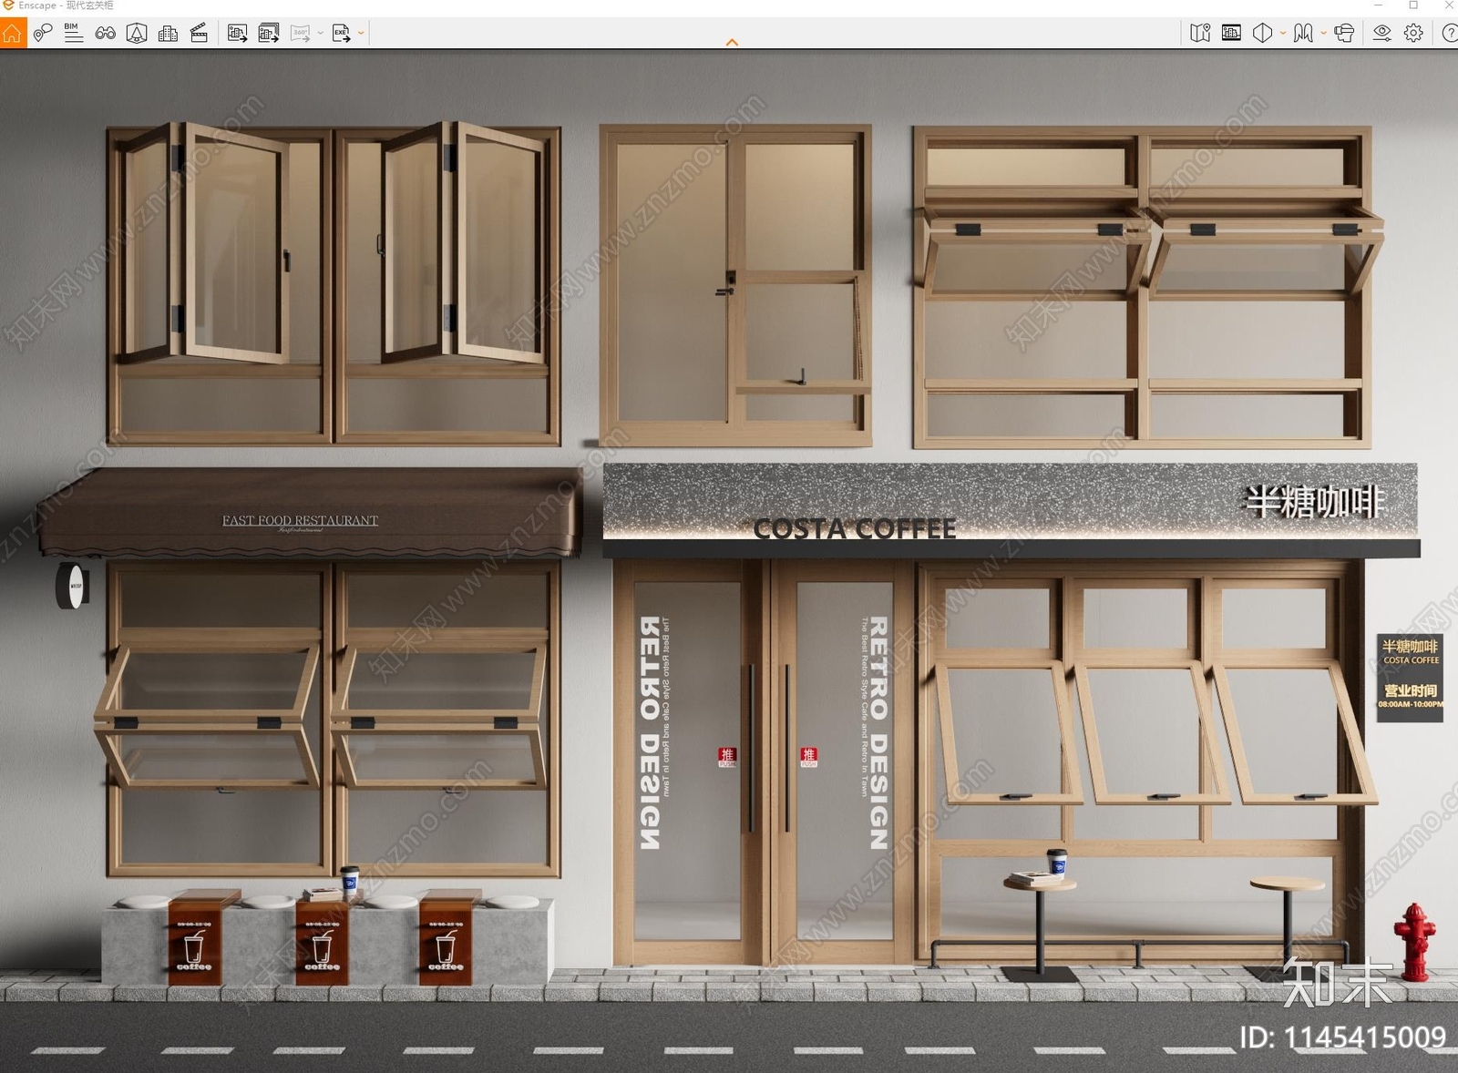The image size is (1458, 1073).
Task: Open the help question mark icon
Action: [1449, 34]
